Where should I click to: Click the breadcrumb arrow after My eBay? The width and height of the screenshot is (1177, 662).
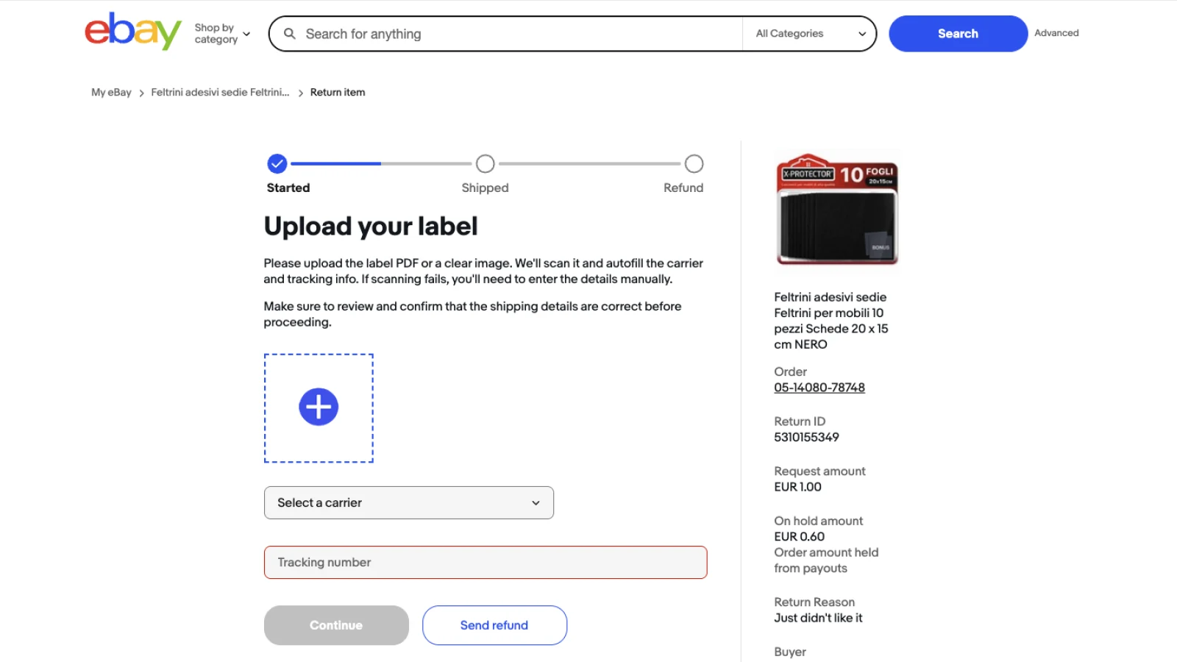tap(141, 93)
